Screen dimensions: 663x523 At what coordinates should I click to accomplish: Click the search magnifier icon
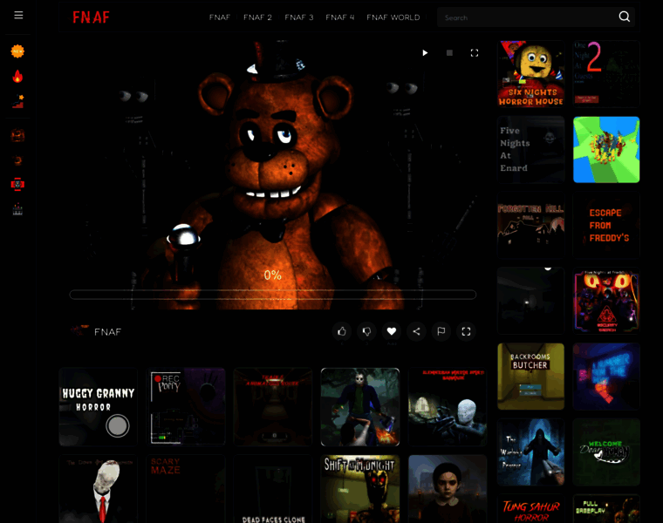click(x=625, y=17)
